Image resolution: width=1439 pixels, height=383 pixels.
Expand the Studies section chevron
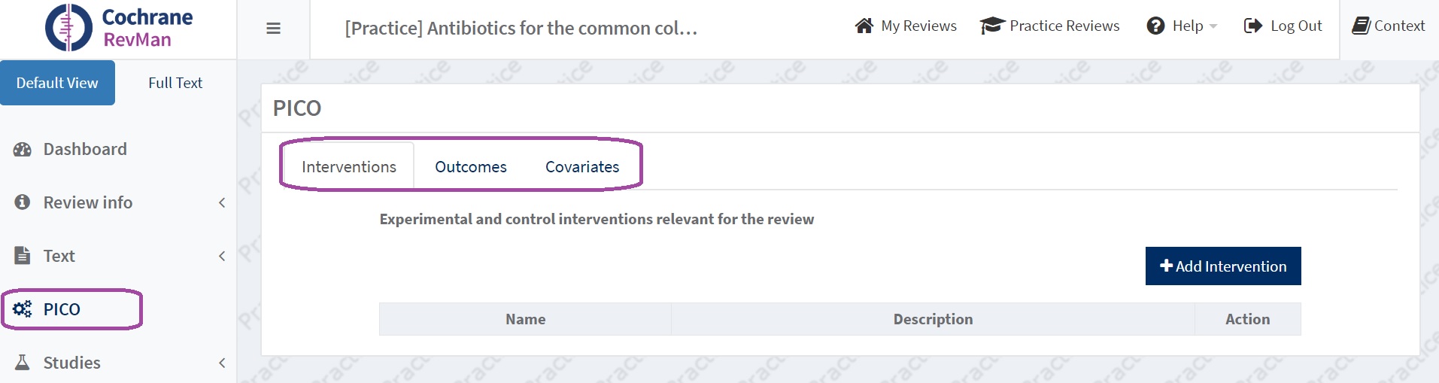[x=222, y=363]
